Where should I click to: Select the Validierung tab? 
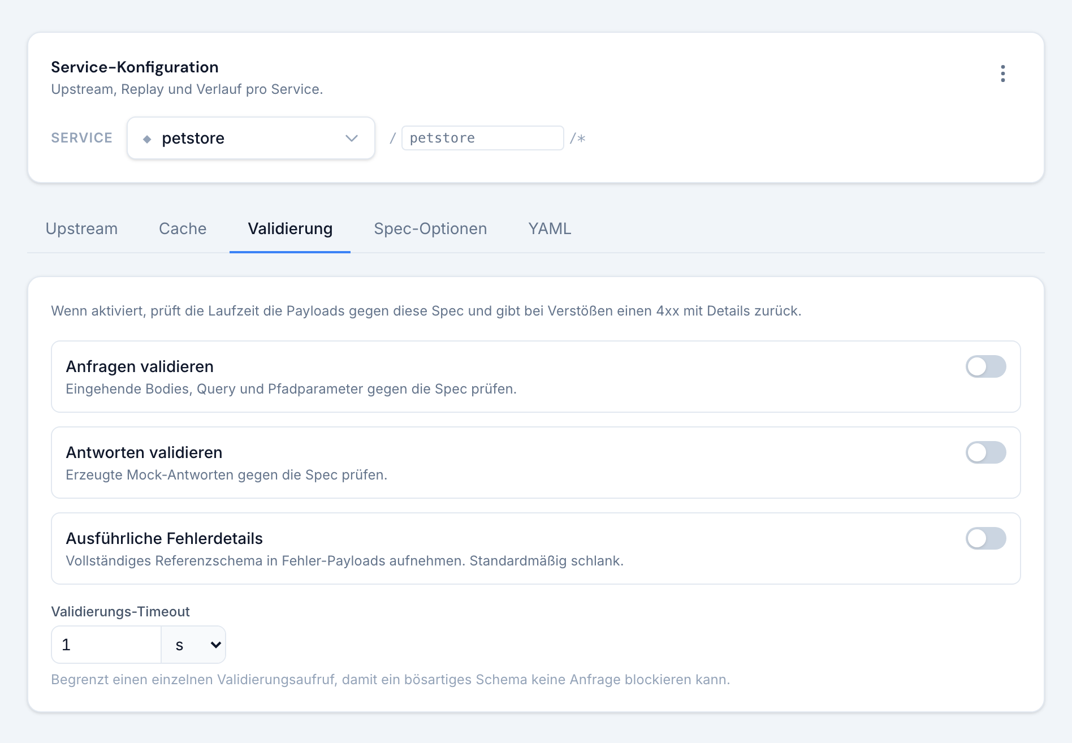(290, 228)
